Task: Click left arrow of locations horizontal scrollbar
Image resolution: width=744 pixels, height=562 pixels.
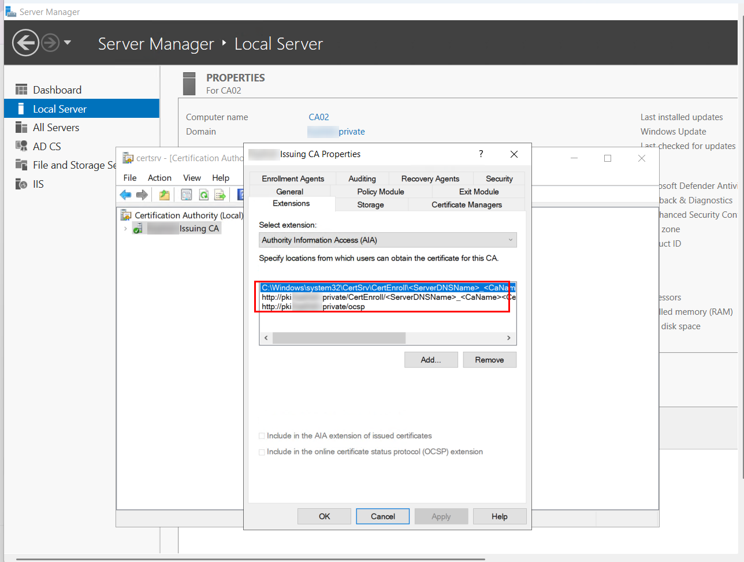Action: [x=266, y=338]
